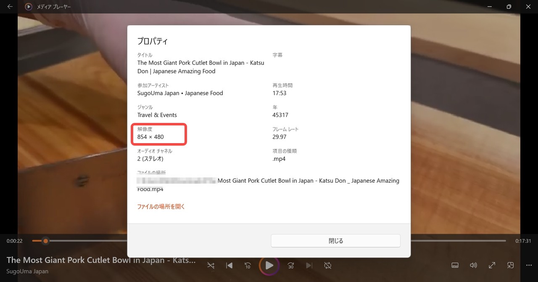Enter full-screen playback mode
The width and height of the screenshot is (538, 282).
pyautogui.click(x=492, y=265)
